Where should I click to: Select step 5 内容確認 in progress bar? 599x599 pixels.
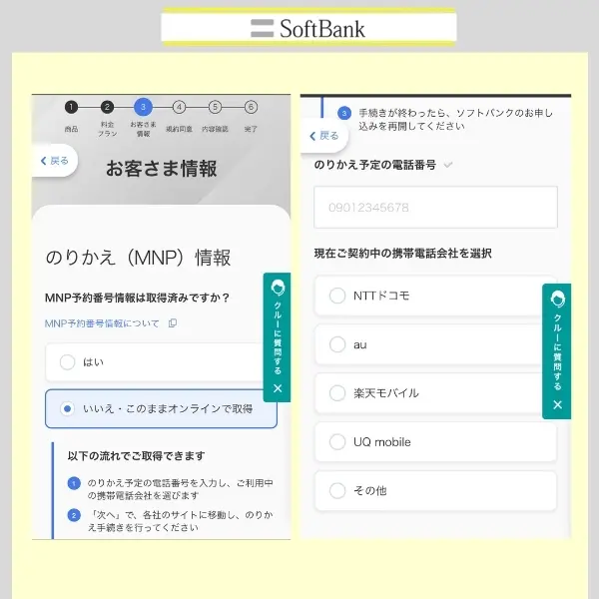(215, 107)
